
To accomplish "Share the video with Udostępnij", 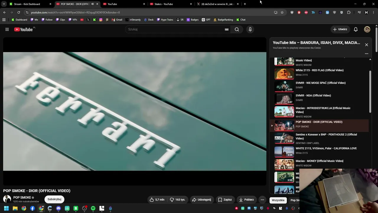I will [201, 200].
